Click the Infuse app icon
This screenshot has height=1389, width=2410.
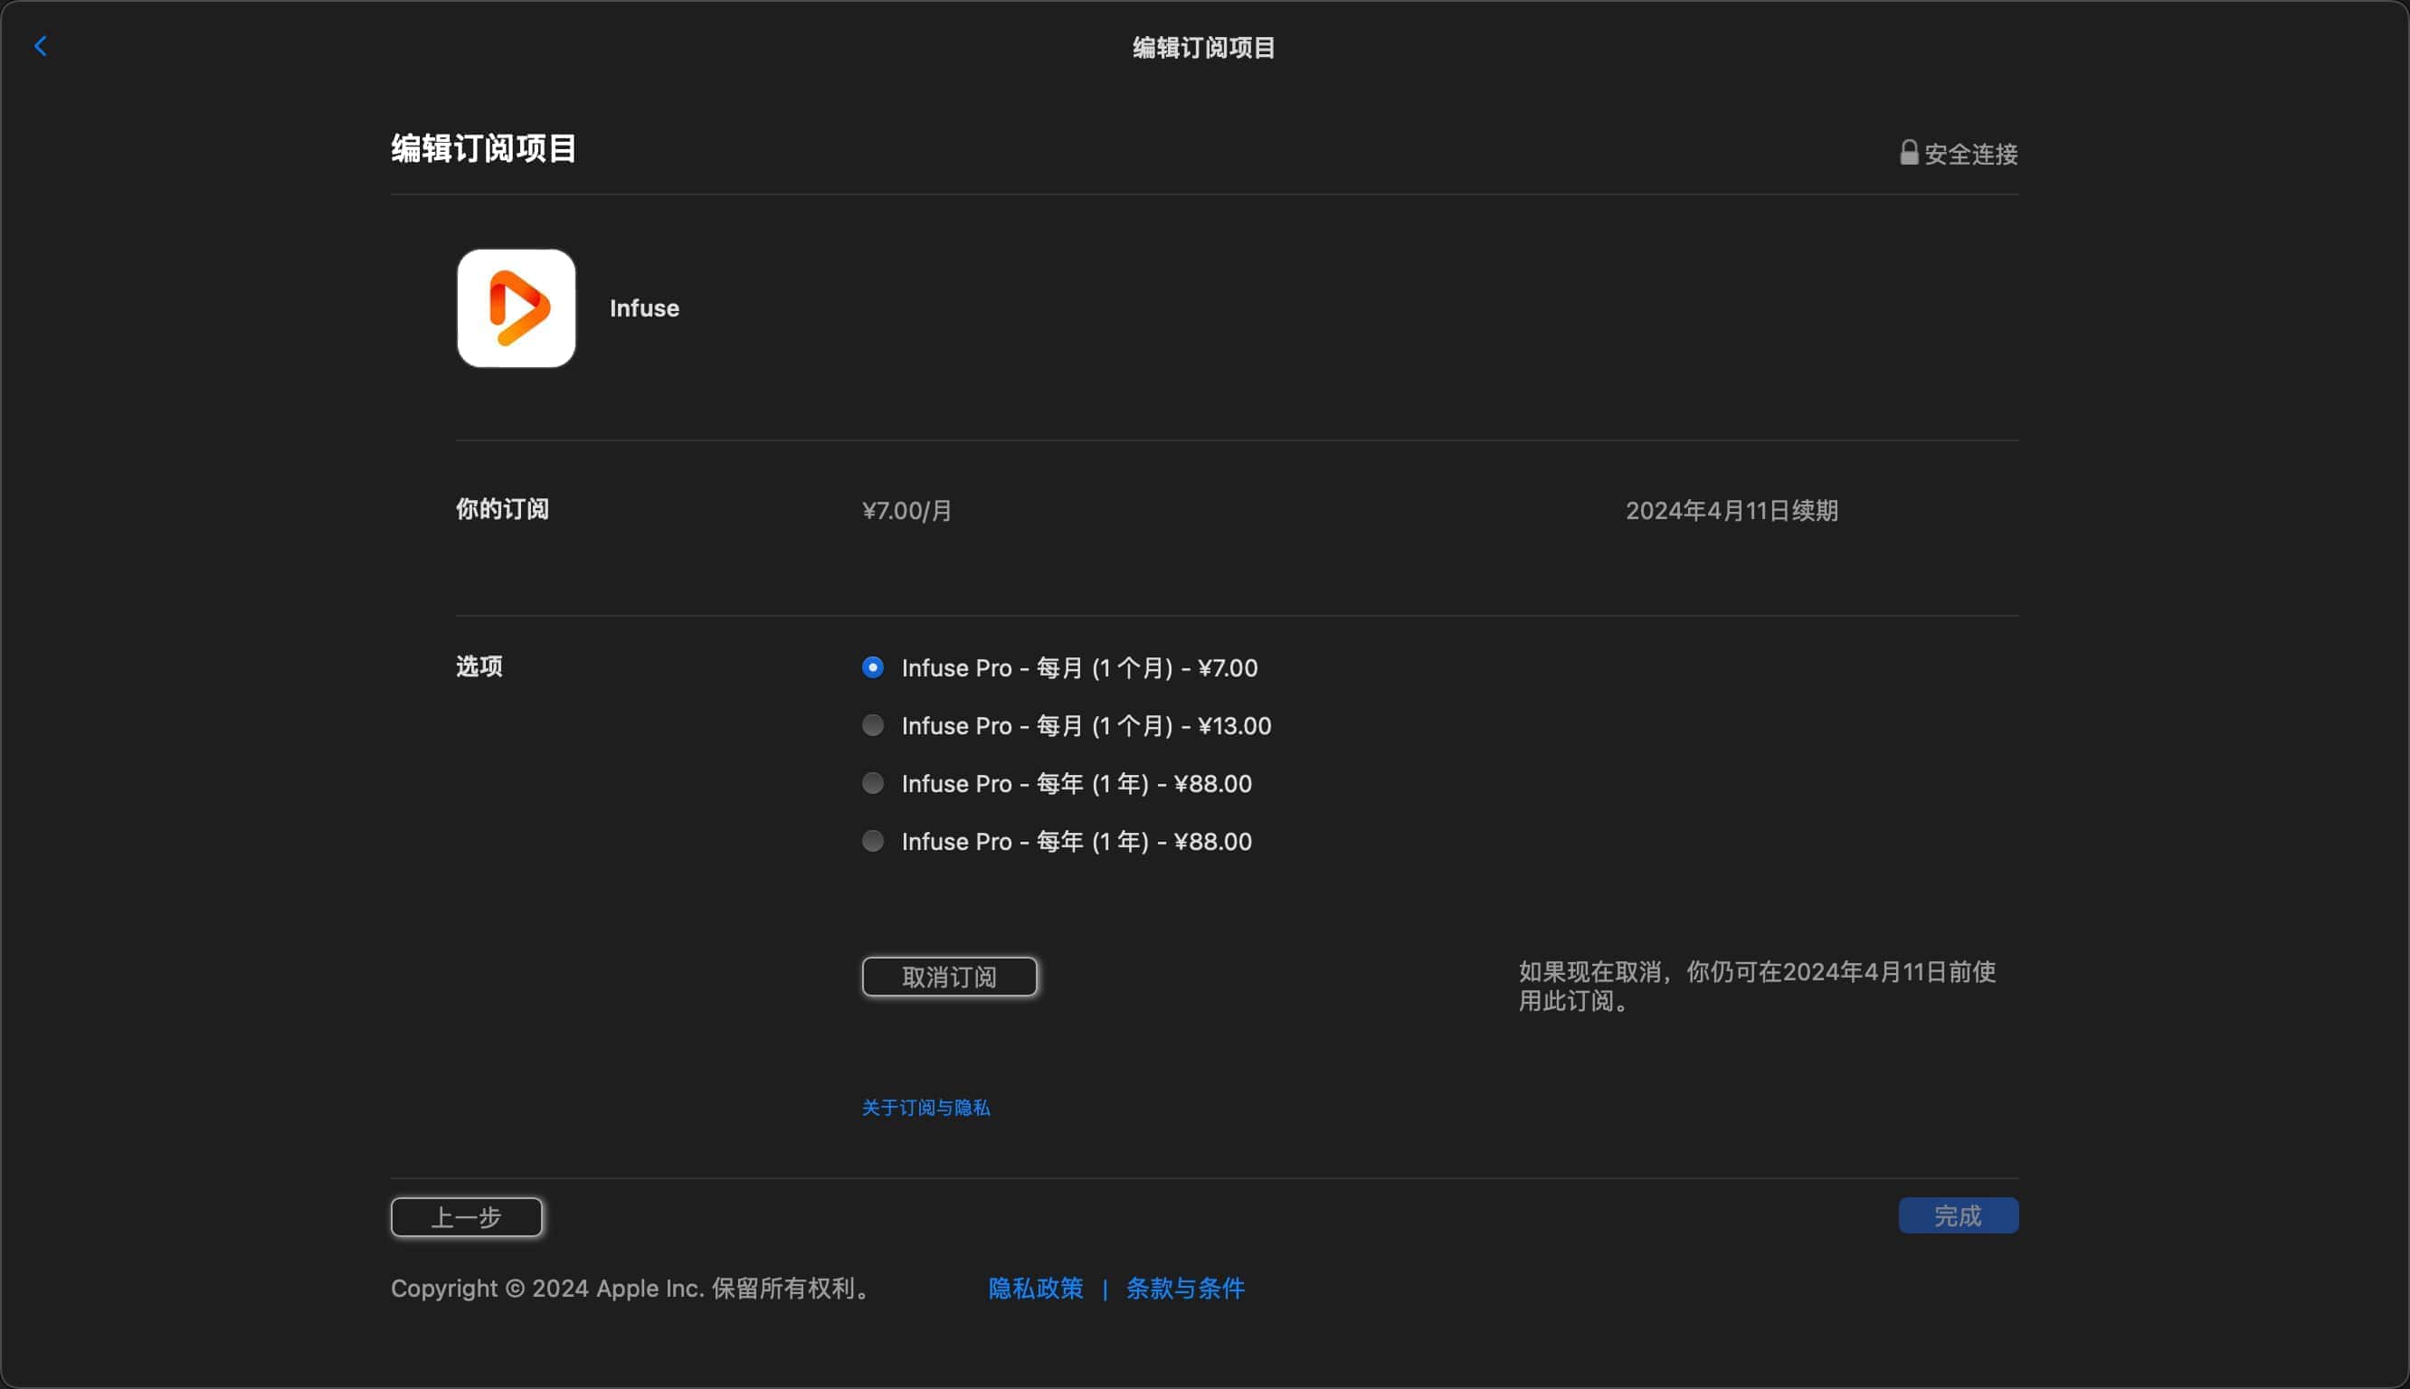(516, 308)
